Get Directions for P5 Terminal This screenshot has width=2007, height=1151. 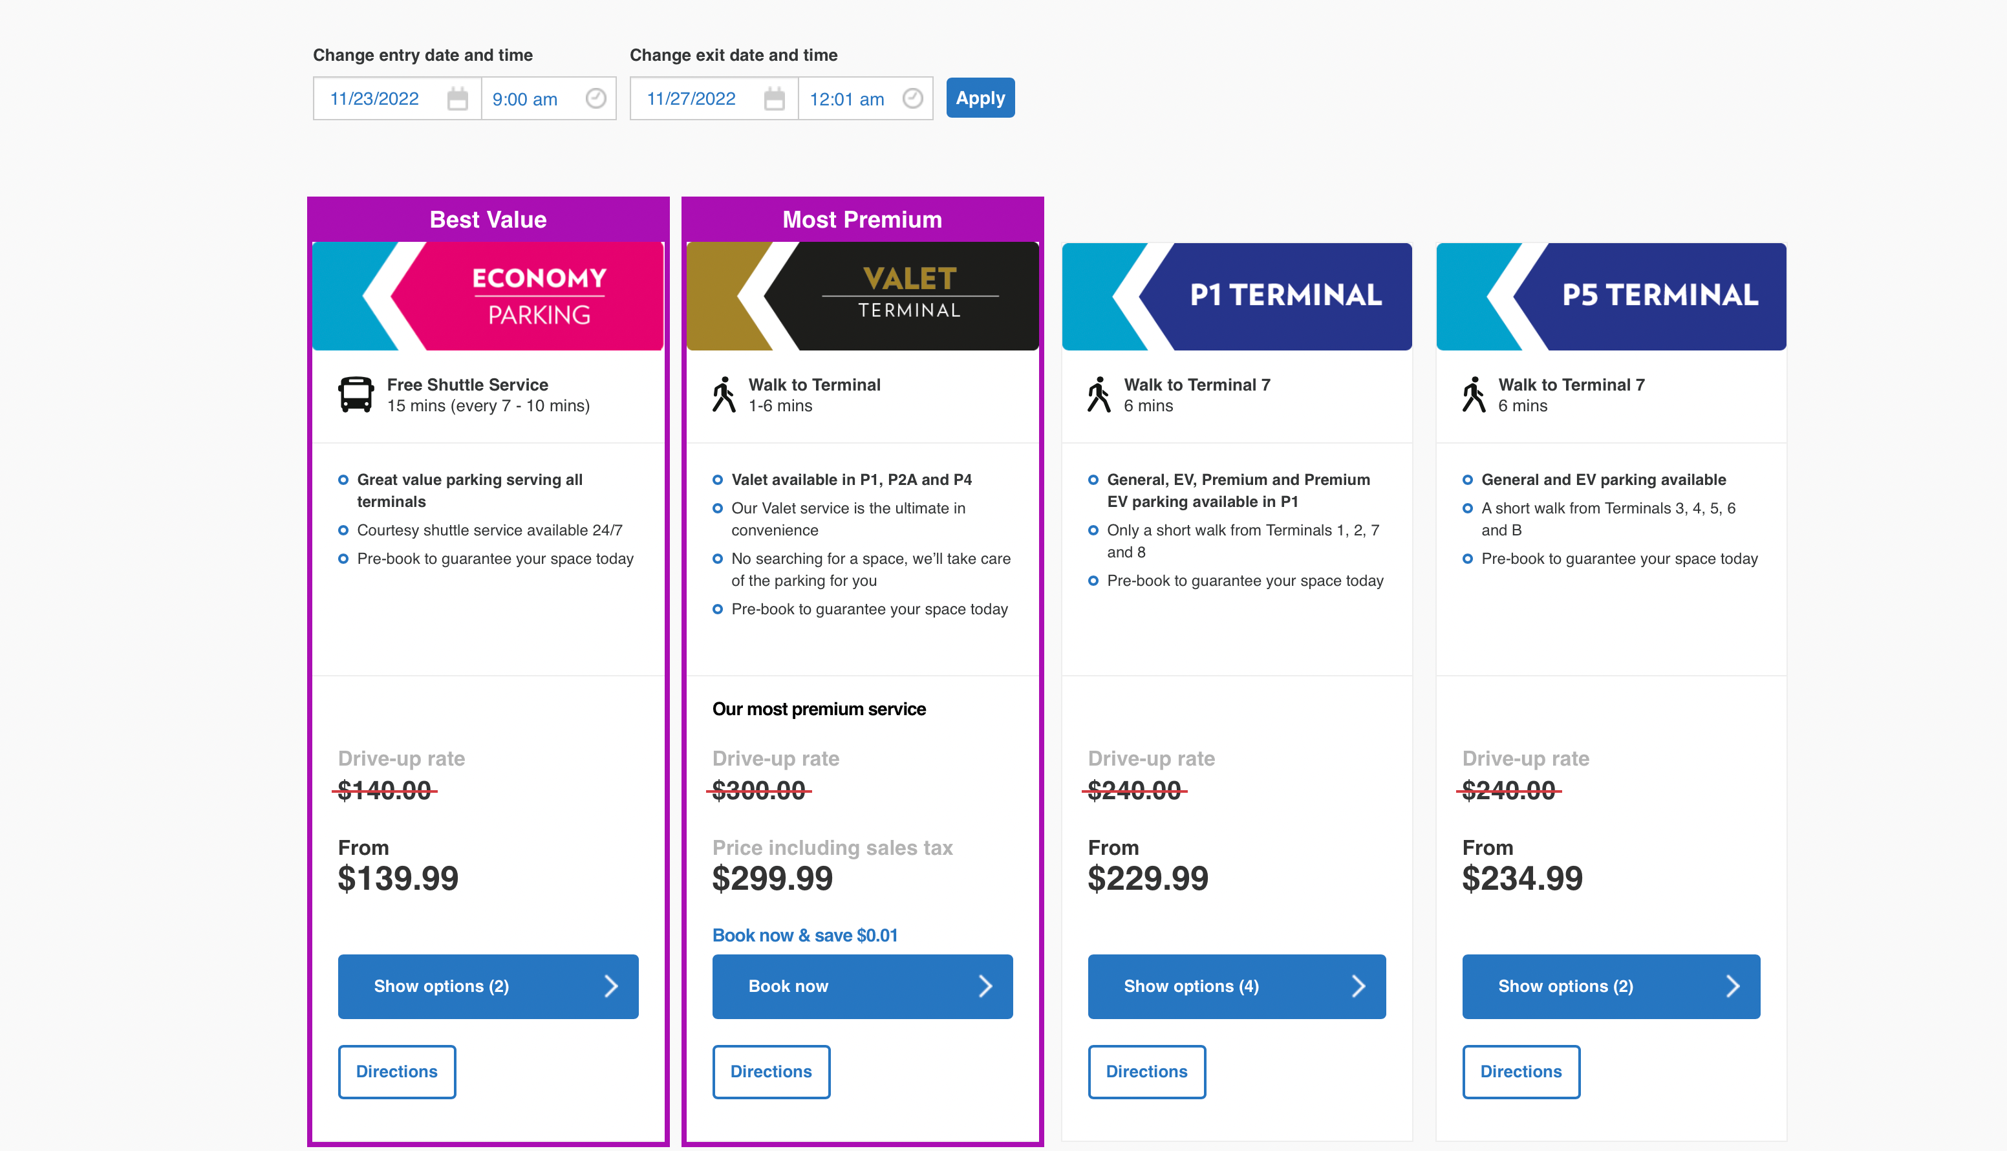pyautogui.click(x=1521, y=1072)
